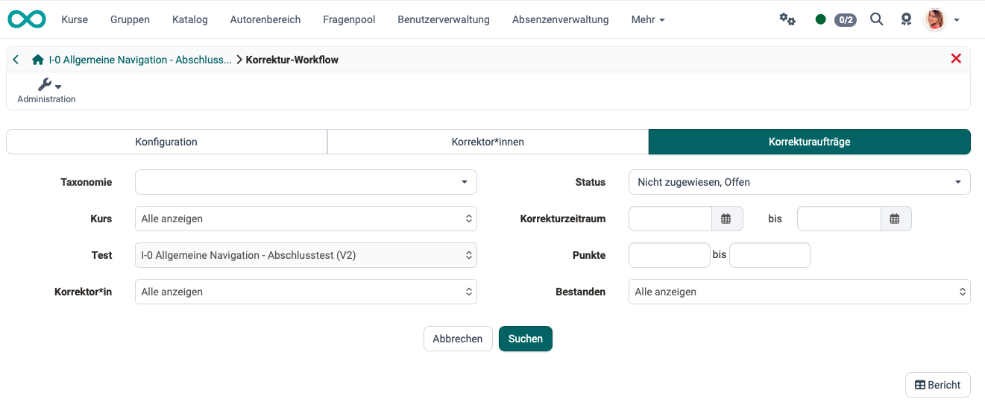Open the I-0 Allgemeine Navigation breadcrumb link
985x408 pixels.
(x=140, y=60)
